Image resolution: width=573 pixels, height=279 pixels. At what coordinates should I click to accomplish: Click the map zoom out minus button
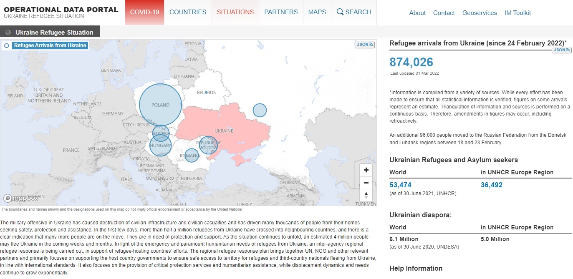click(x=366, y=183)
